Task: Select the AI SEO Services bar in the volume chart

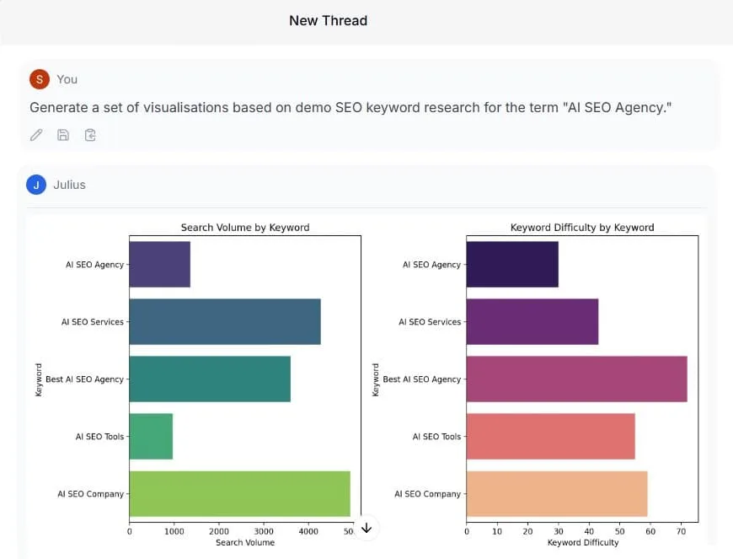Action: (x=223, y=321)
